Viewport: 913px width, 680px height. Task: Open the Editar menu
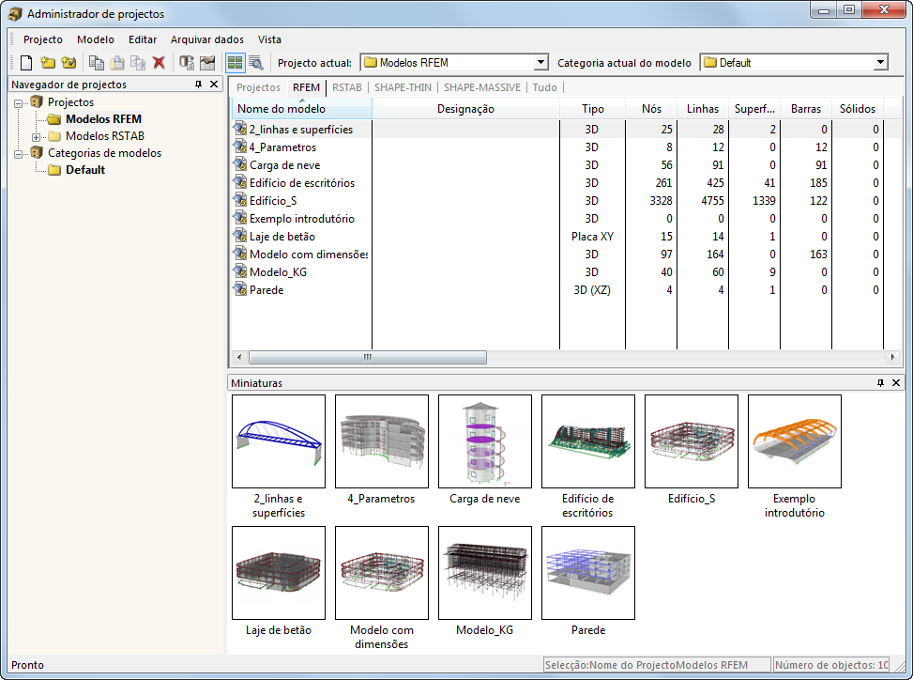(x=143, y=39)
